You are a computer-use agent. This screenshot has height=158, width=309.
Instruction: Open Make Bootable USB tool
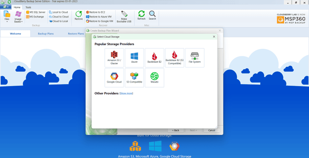coord(124,17)
